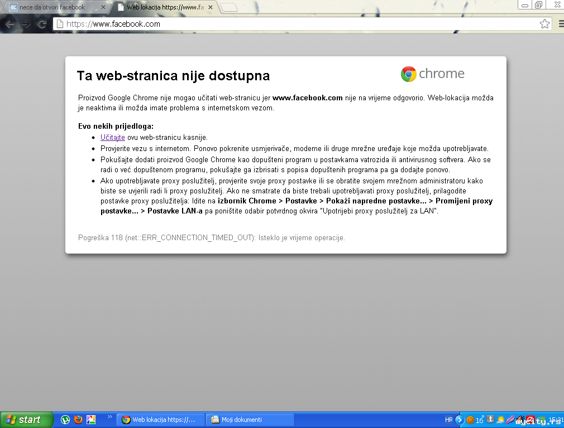
Task: Bookmark this page with the star icon
Action: point(544,24)
